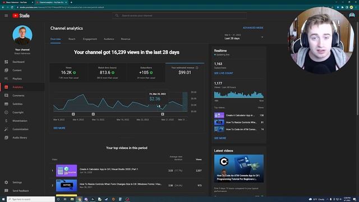Switch to the Reach tab
Screen dimensions: 359x202
[x=72, y=39]
